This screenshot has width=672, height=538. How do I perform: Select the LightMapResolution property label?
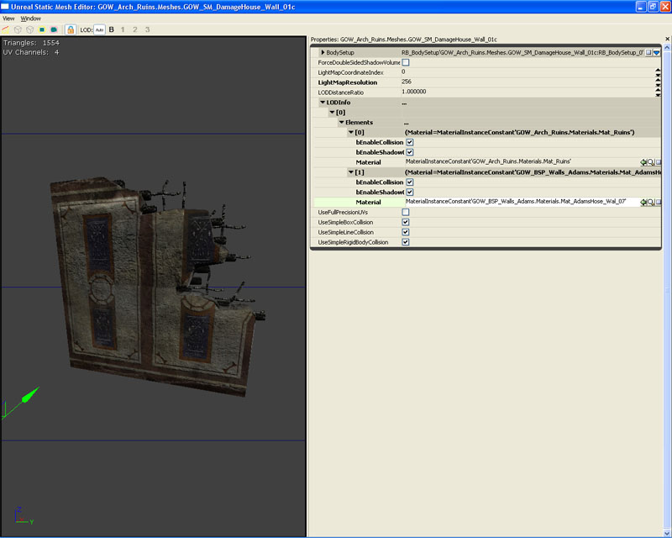click(348, 82)
